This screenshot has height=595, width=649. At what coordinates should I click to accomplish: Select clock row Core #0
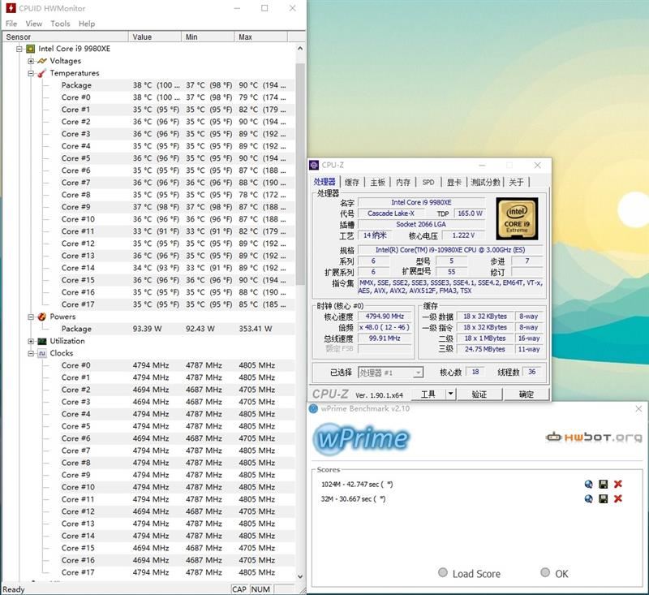pyautogui.click(x=177, y=365)
